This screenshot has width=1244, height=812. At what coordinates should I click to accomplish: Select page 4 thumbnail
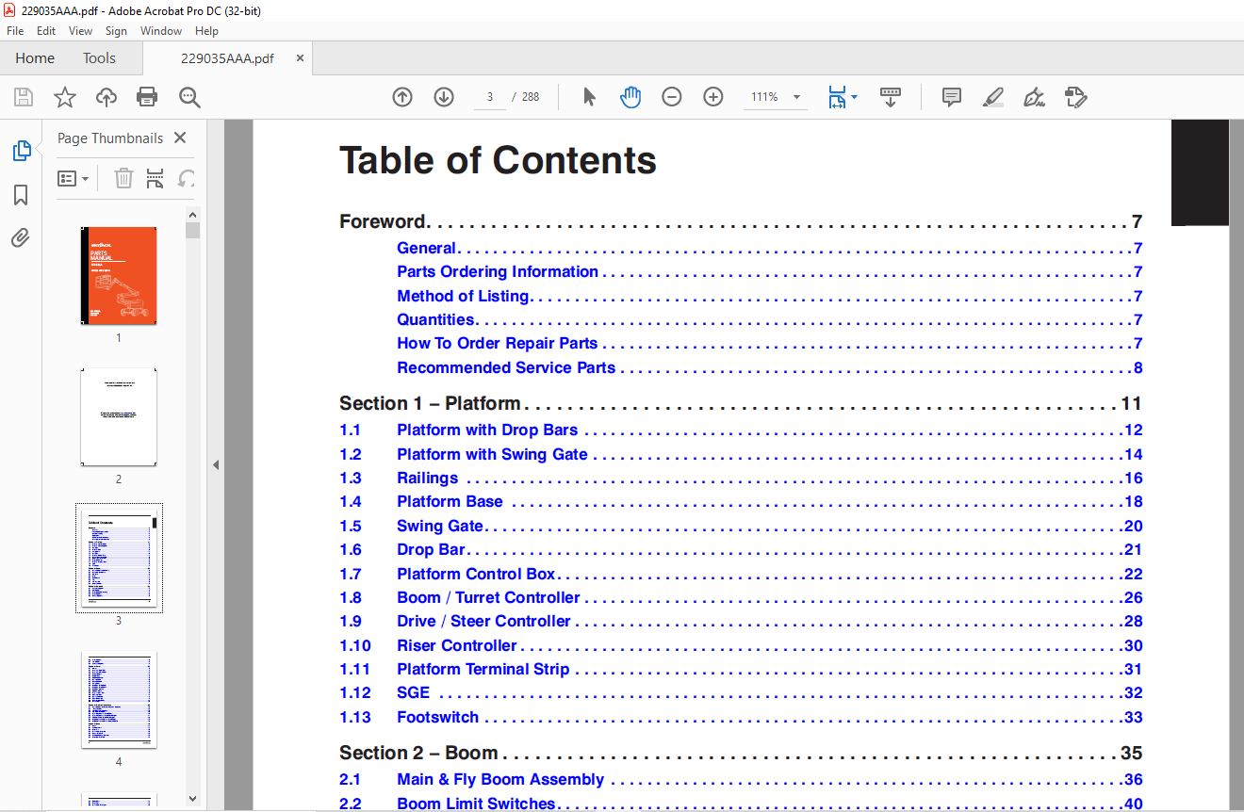pyautogui.click(x=119, y=700)
